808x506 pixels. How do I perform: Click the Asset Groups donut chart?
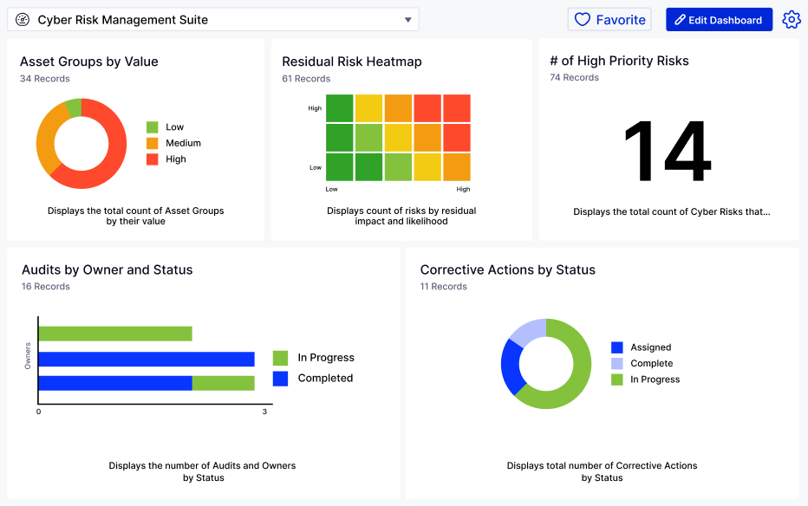click(81, 143)
